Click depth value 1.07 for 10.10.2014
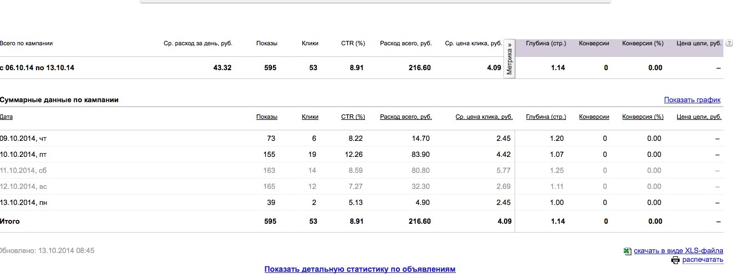This screenshot has height=279, width=735. pyautogui.click(x=557, y=155)
